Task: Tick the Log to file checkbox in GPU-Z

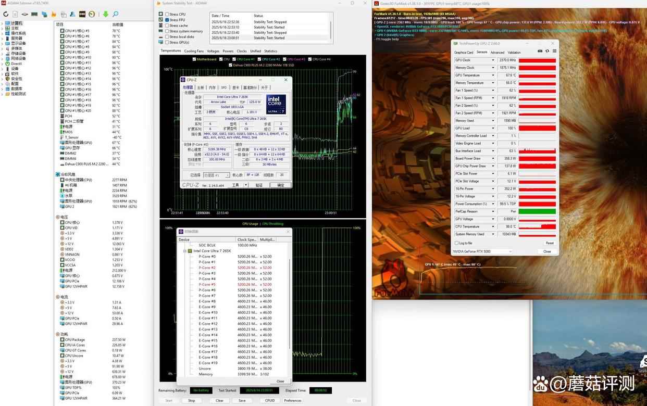Action: pos(457,243)
